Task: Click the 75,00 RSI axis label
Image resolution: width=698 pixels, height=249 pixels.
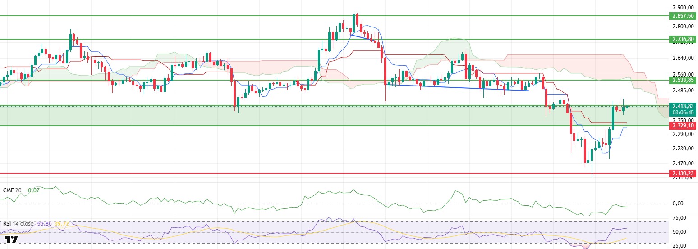Action: click(x=680, y=218)
